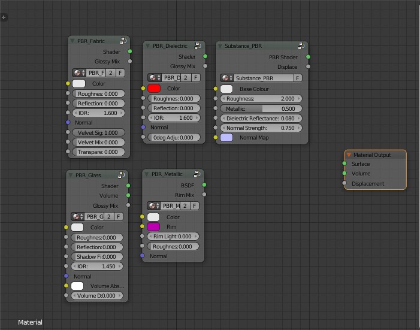Screen dimensions: 420x330
Task: Click the Roughness 2.000 field in Substance_PBR
Action: click(261, 99)
